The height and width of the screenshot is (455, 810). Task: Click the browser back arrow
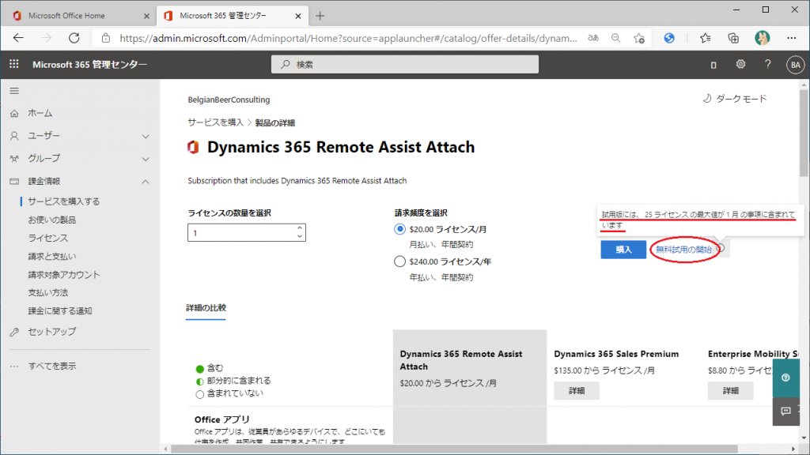pyautogui.click(x=19, y=38)
